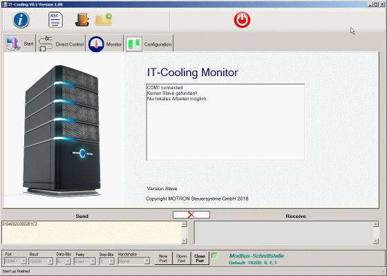
Task: Open the Direct Control tab
Action: 61,44
